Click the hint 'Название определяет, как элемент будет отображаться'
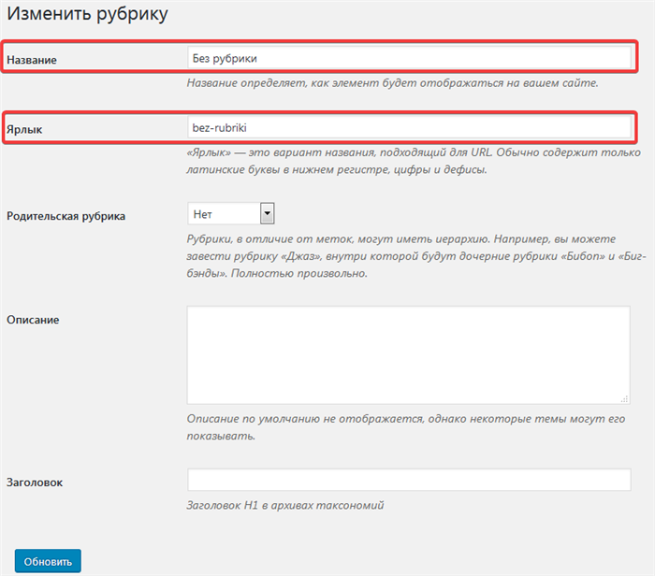The image size is (655, 576). (x=392, y=83)
